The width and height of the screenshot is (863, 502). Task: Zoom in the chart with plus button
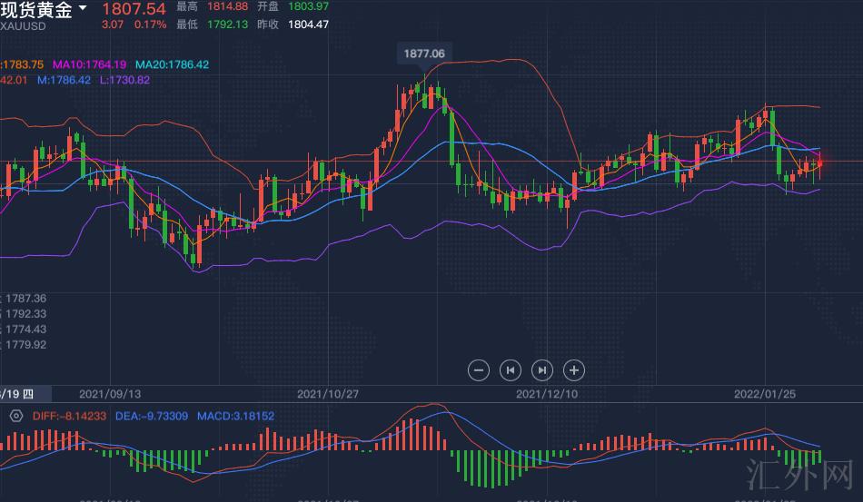(573, 369)
